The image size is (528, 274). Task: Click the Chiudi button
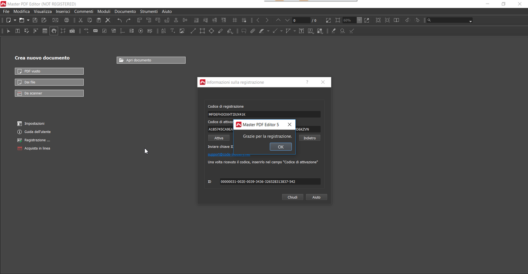tap(292, 197)
